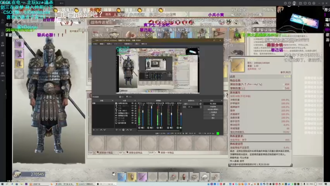This screenshot has height=186, width=330.
Task: Adjust first mixer channel volume fader
Action: coord(143,111)
